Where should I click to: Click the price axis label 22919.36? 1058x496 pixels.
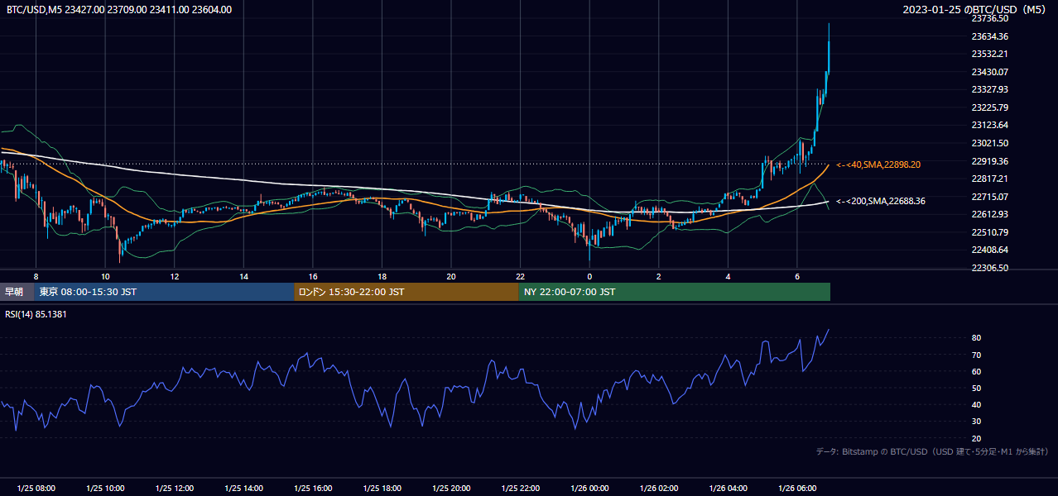coord(989,161)
